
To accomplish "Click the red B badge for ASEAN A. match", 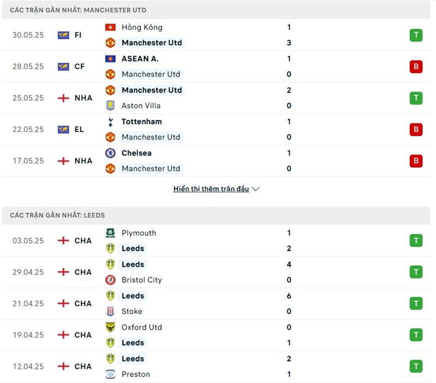I will coord(416,67).
